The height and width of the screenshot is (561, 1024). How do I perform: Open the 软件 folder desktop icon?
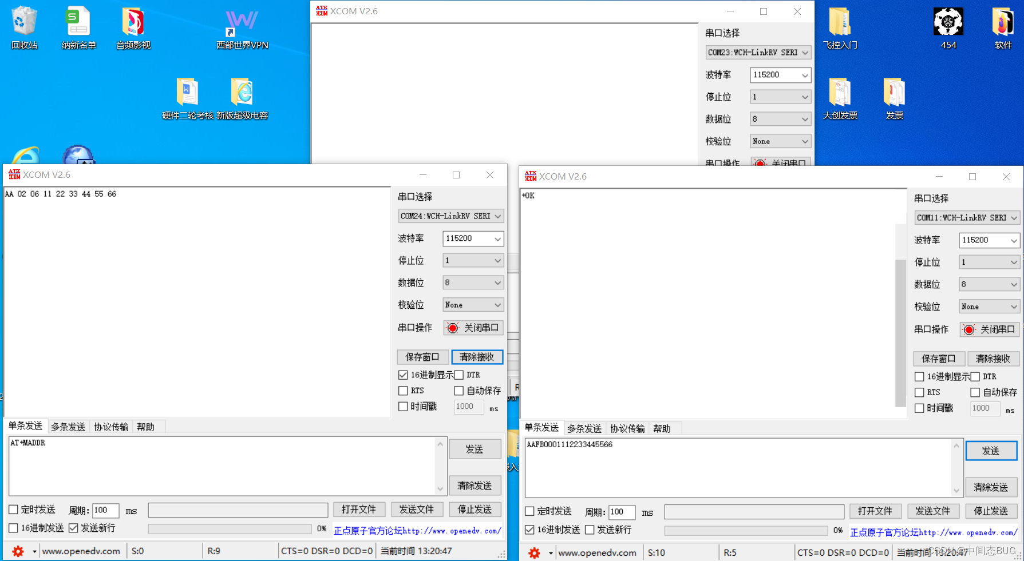click(1003, 27)
